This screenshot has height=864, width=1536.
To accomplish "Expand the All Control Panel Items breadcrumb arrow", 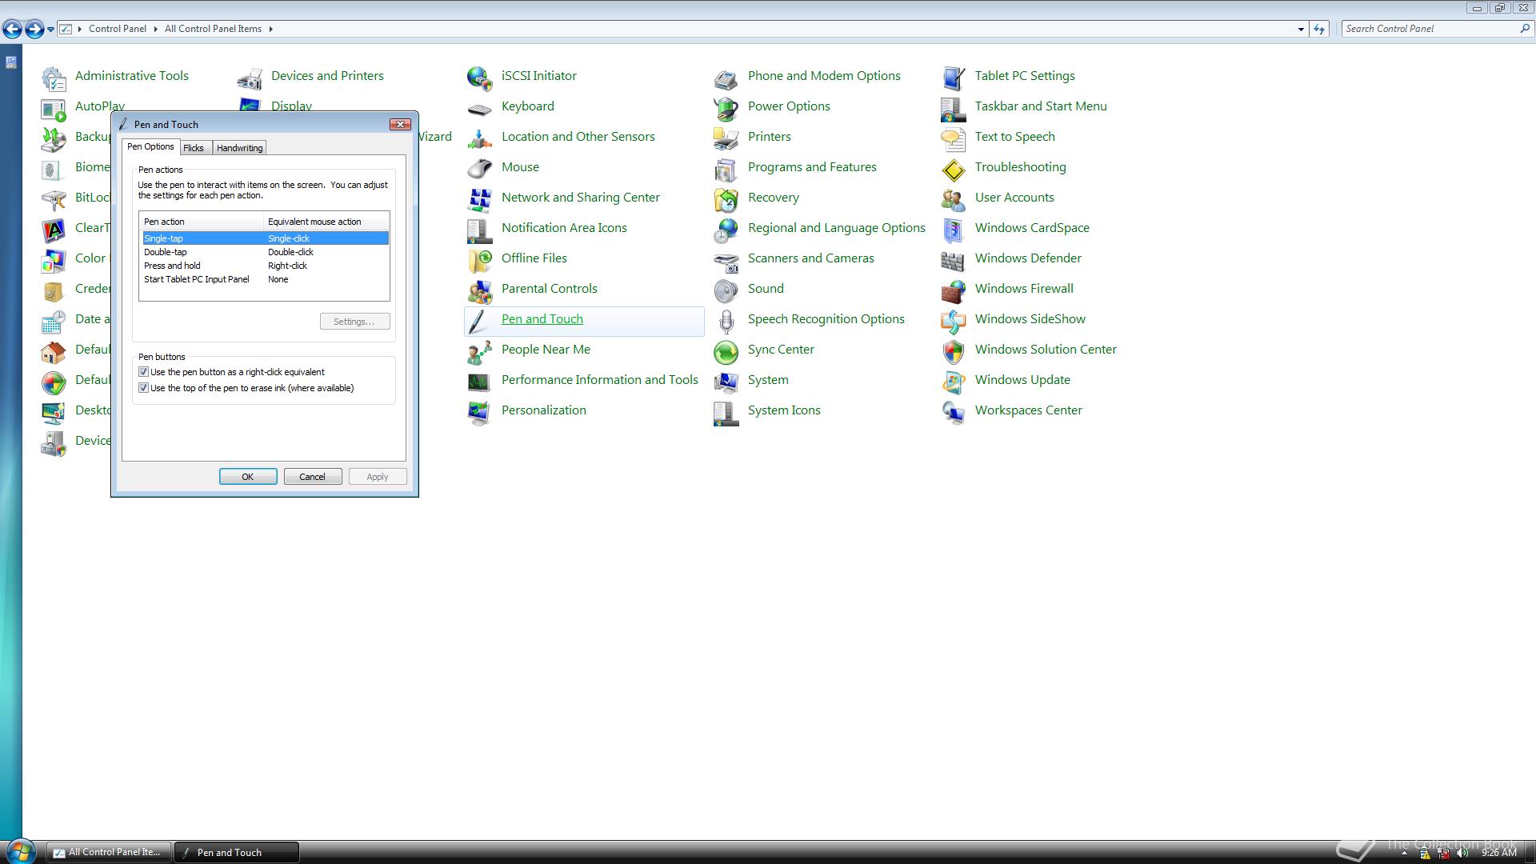I will (271, 29).
